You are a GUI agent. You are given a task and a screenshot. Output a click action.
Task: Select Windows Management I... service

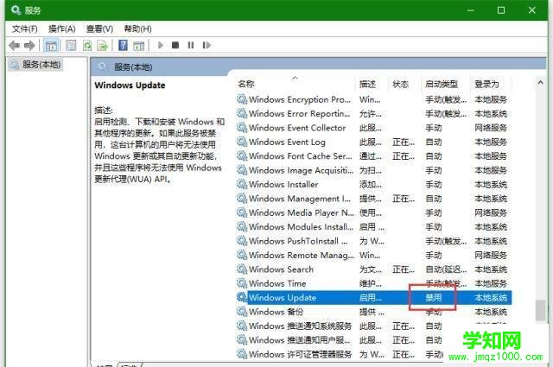[300, 199]
